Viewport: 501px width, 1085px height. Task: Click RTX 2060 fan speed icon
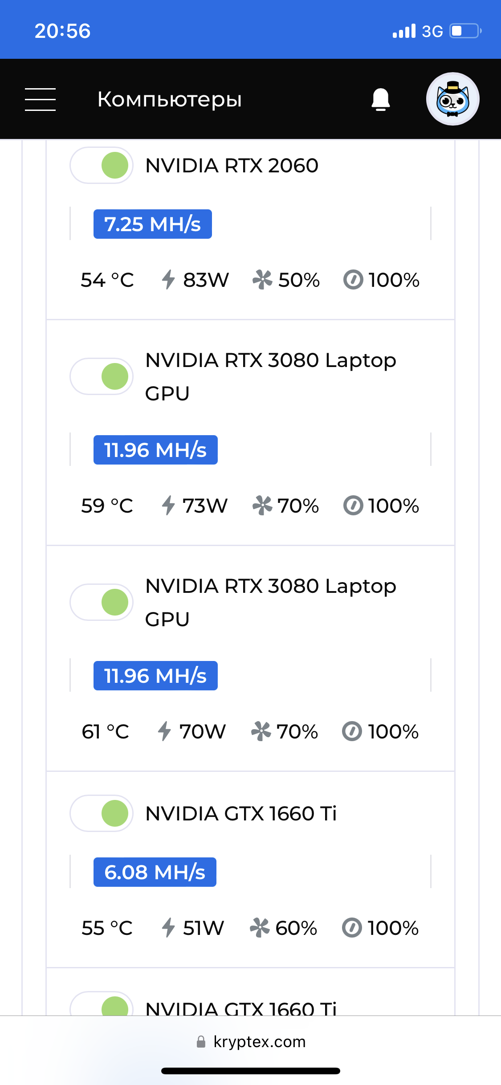click(262, 280)
